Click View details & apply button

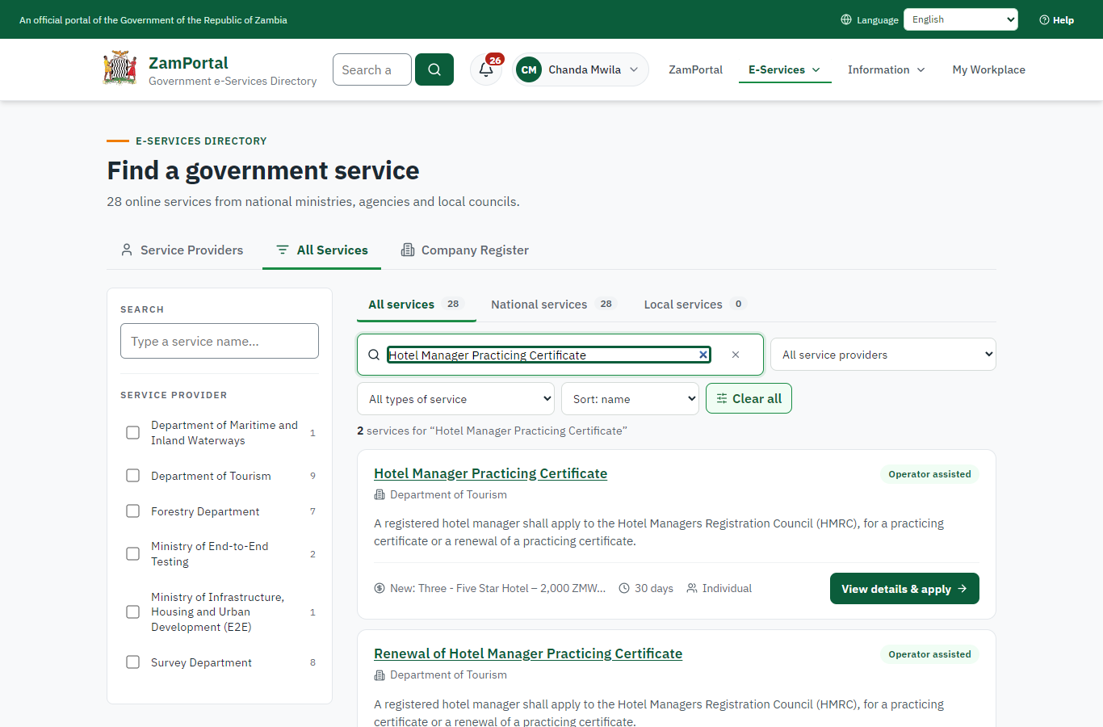point(904,589)
